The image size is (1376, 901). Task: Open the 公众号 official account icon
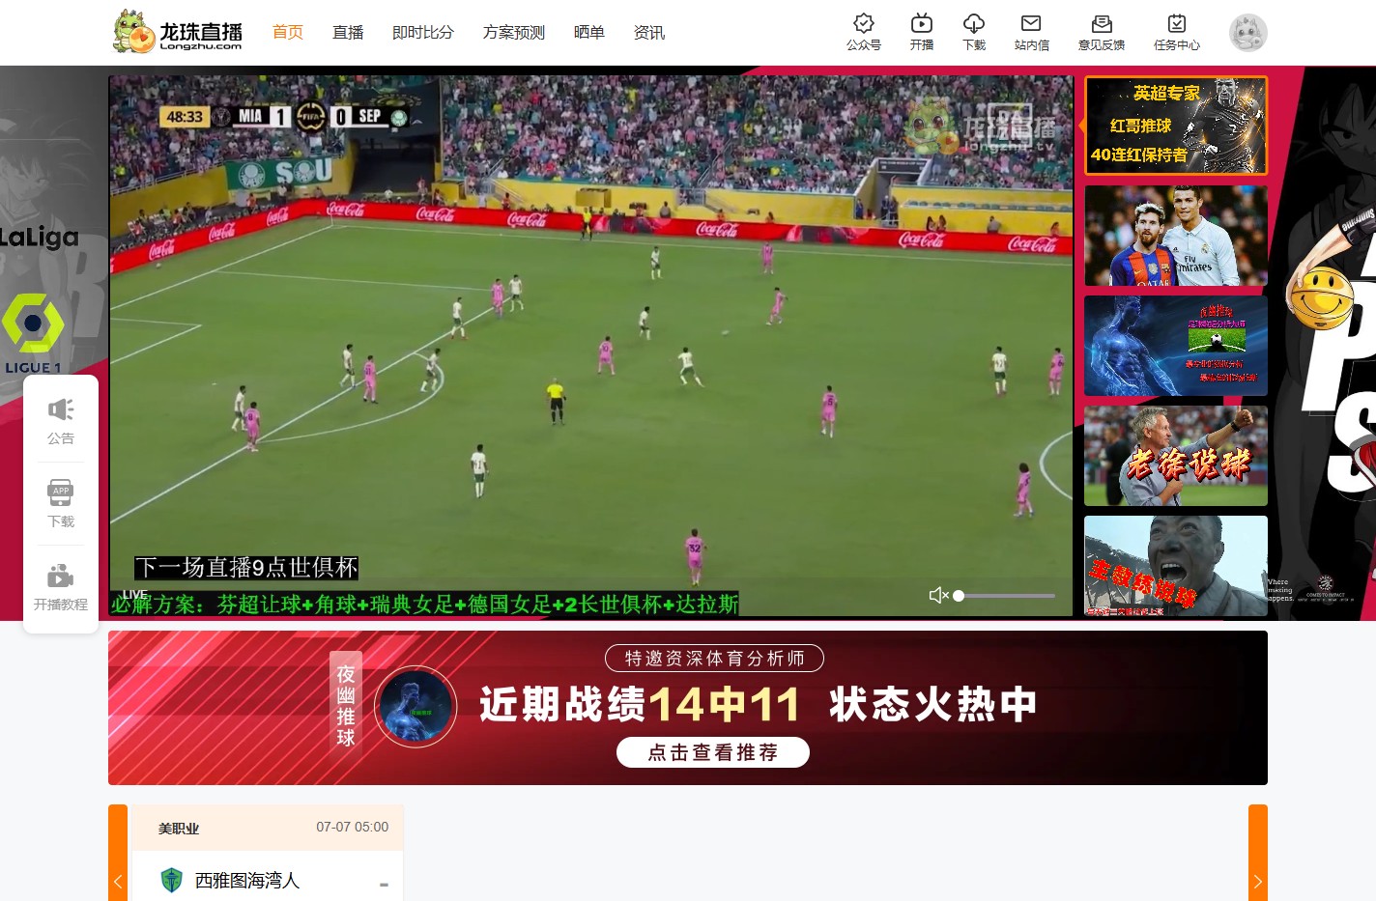863,32
